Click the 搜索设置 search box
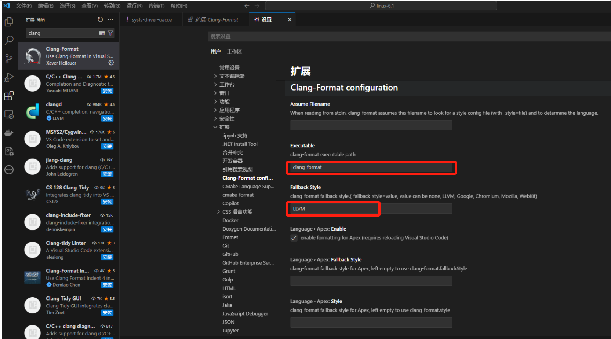This screenshot has width=611, height=339. (409, 36)
